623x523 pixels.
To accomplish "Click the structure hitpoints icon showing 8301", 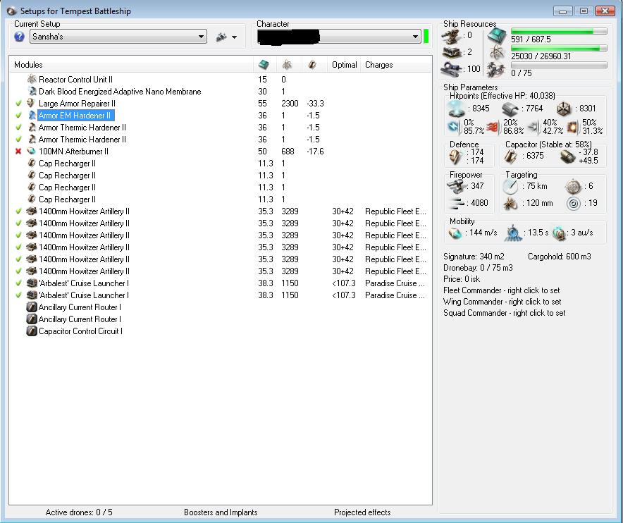I will tap(564, 109).
